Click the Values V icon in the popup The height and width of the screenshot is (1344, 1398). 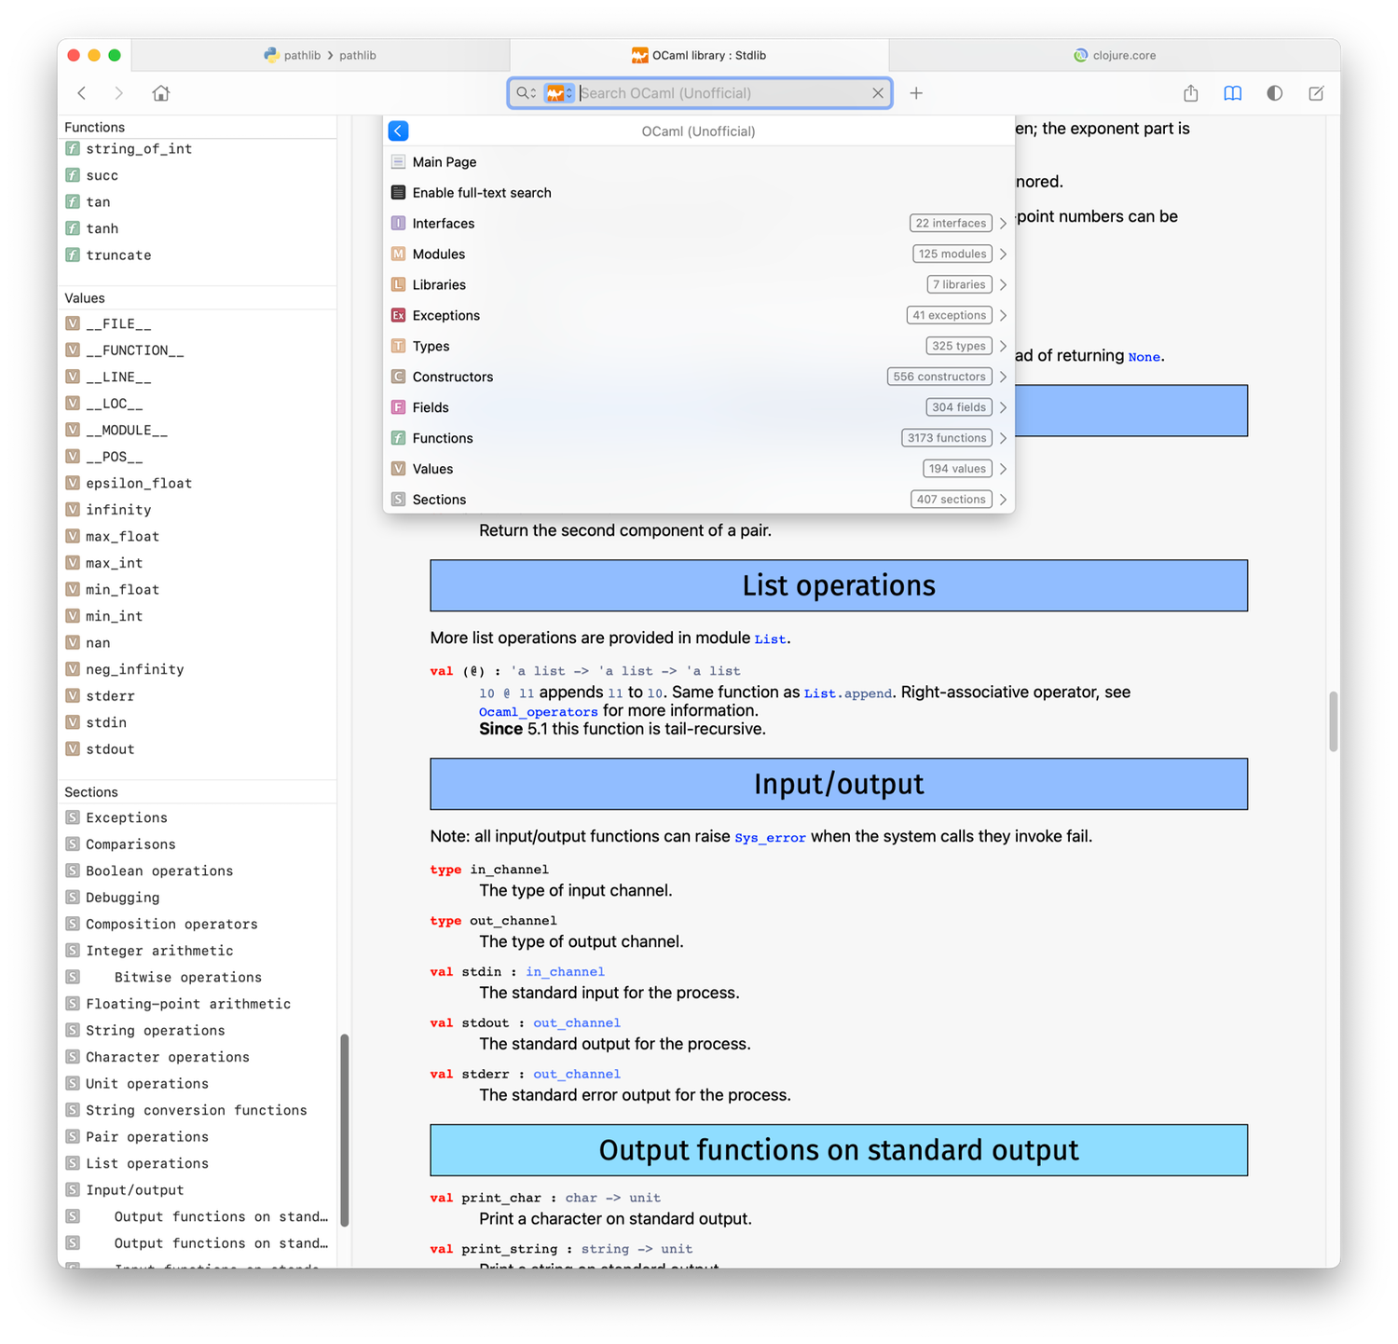tap(398, 470)
